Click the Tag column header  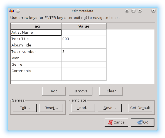[36, 26]
